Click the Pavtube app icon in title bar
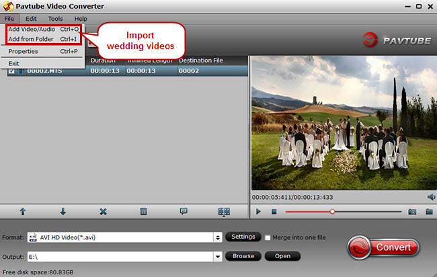437x277 pixels. 8,6
